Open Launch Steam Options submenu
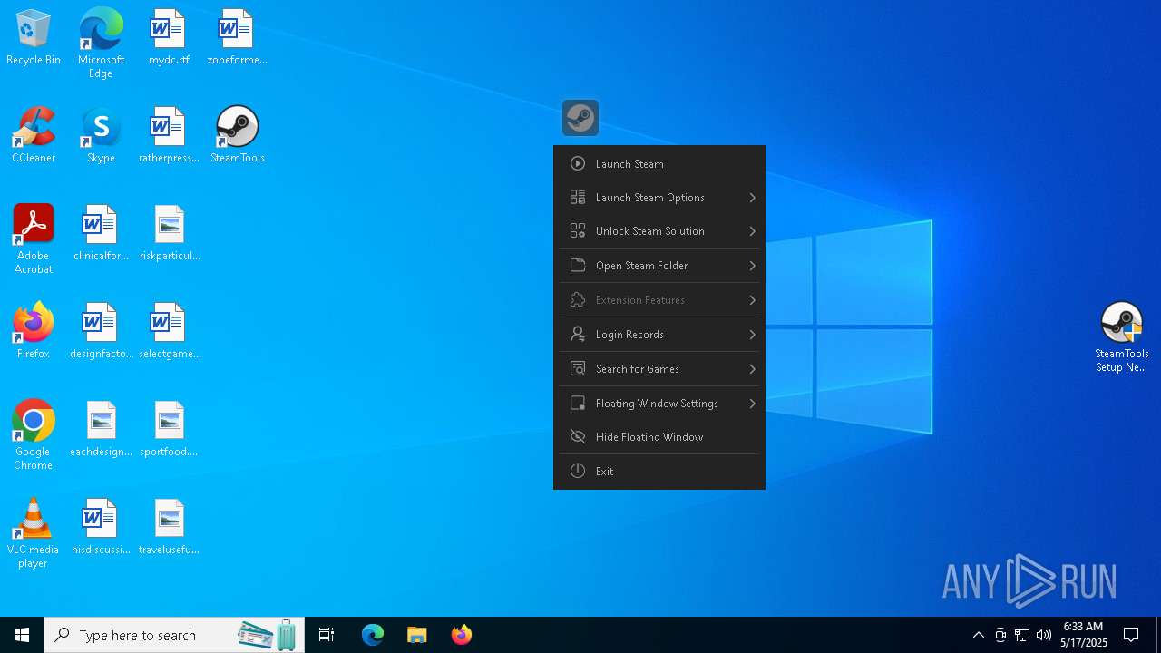 659,198
